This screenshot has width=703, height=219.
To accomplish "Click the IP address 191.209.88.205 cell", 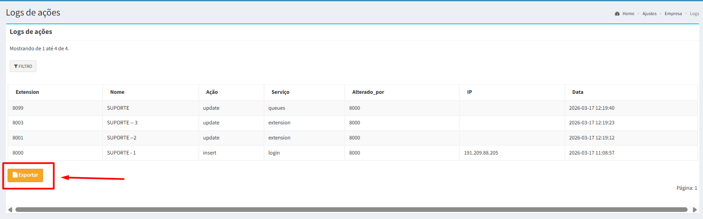I will (481, 153).
